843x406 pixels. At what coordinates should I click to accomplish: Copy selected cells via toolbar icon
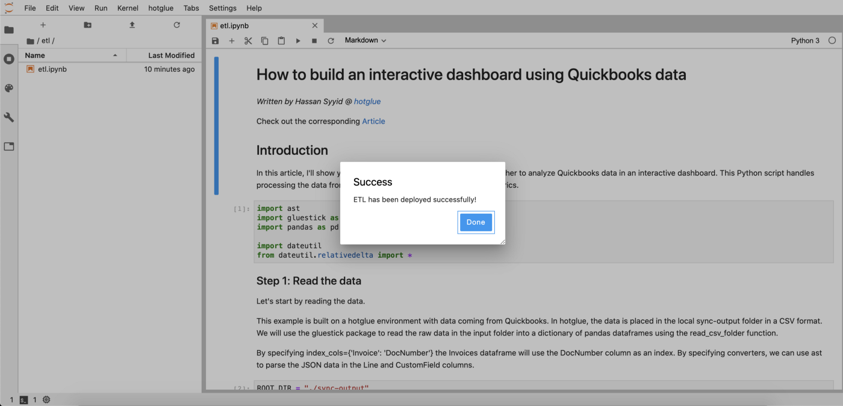tap(264, 41)
